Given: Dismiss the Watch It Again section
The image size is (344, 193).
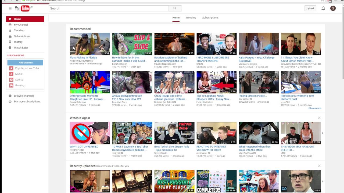Looking at the screenshot, I should pos(319,118).
